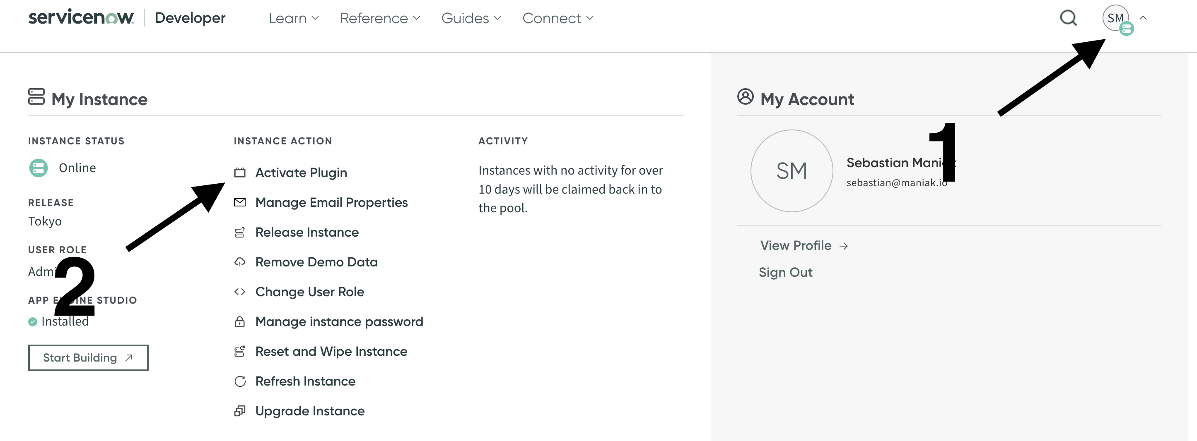Click the search magnifier icon
Image resolution: width=1197 pixels, height=441 pixels.
click(1068, 18)
